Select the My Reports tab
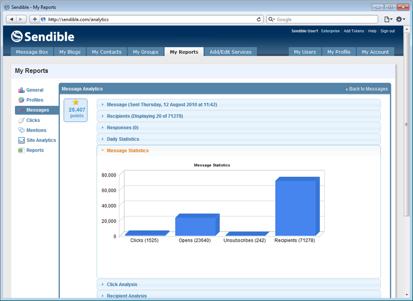Image resolution: width=413 pixels, height=301 pixels. point(184,52)
